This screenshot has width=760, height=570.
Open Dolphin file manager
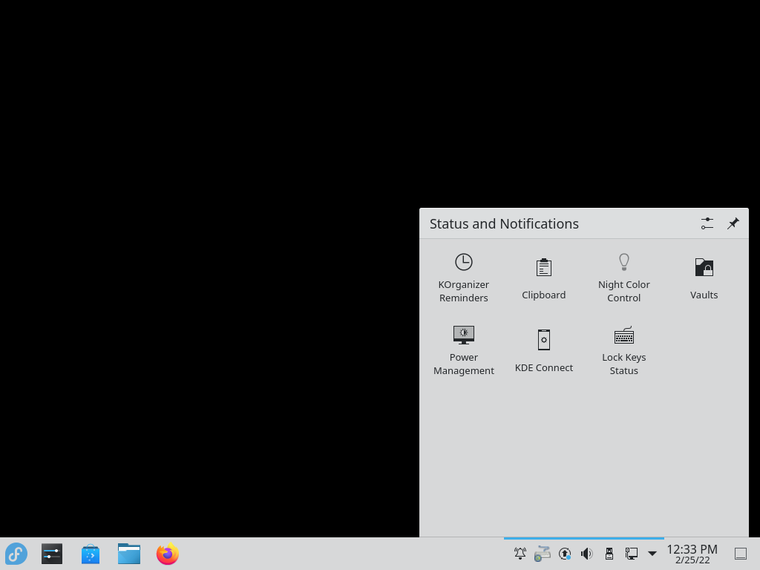click(129, 554)
